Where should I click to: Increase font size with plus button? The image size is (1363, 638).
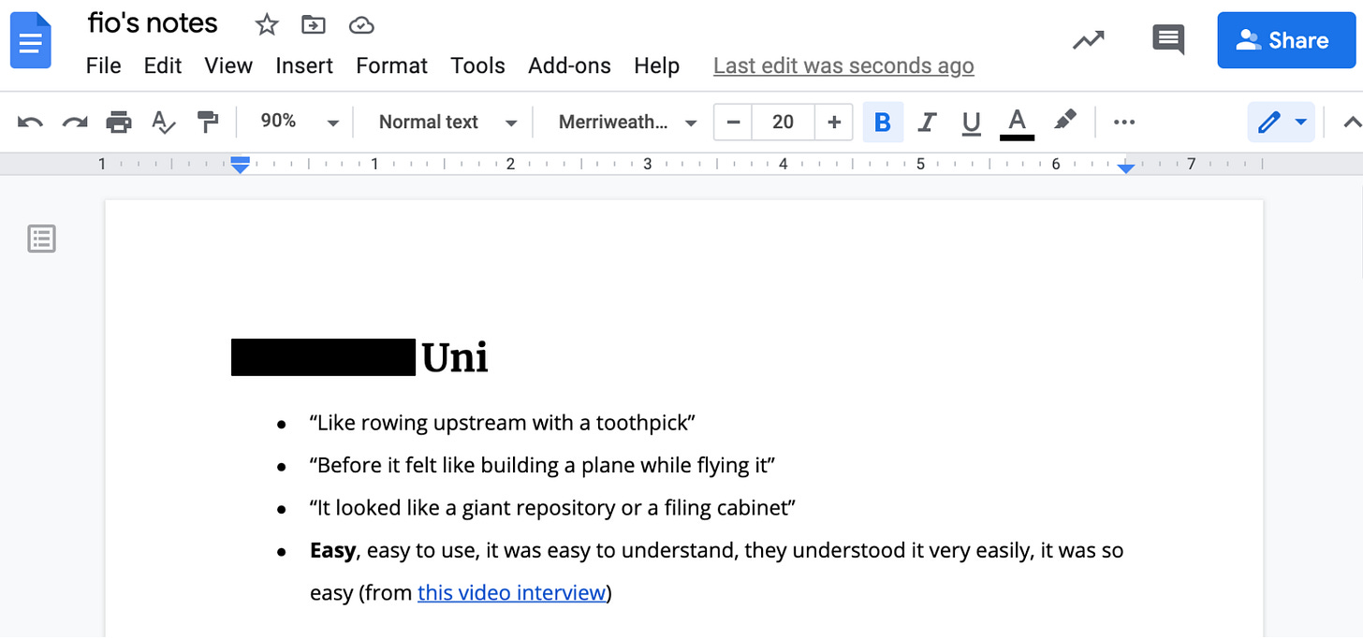(834, 122)
